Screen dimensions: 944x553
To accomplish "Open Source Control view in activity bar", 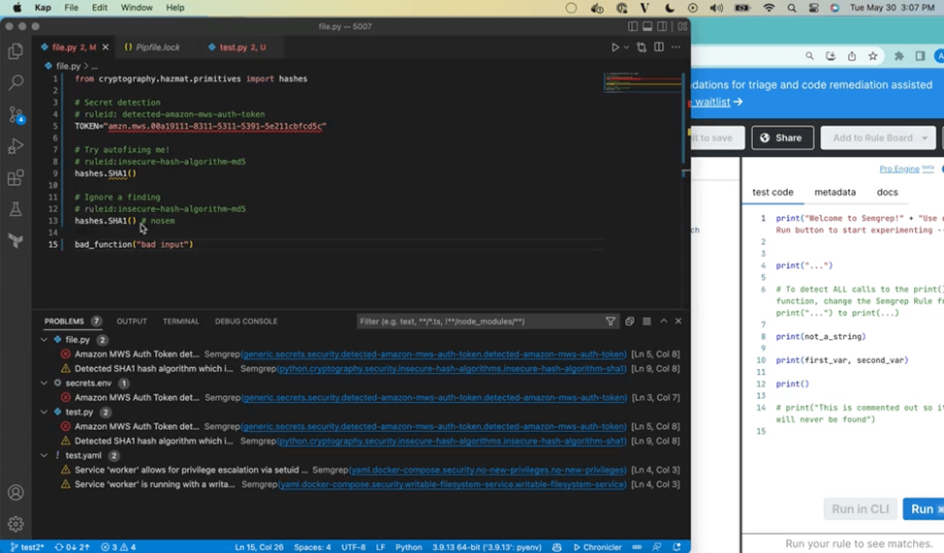I will 16,114.
